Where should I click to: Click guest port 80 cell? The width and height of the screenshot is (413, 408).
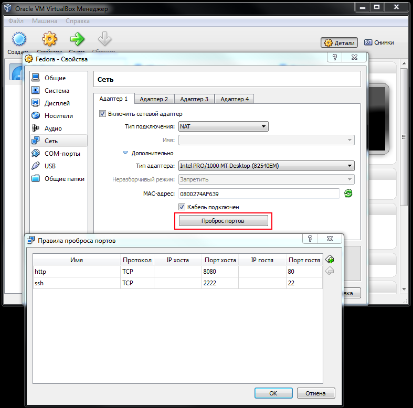pos(304,271)
